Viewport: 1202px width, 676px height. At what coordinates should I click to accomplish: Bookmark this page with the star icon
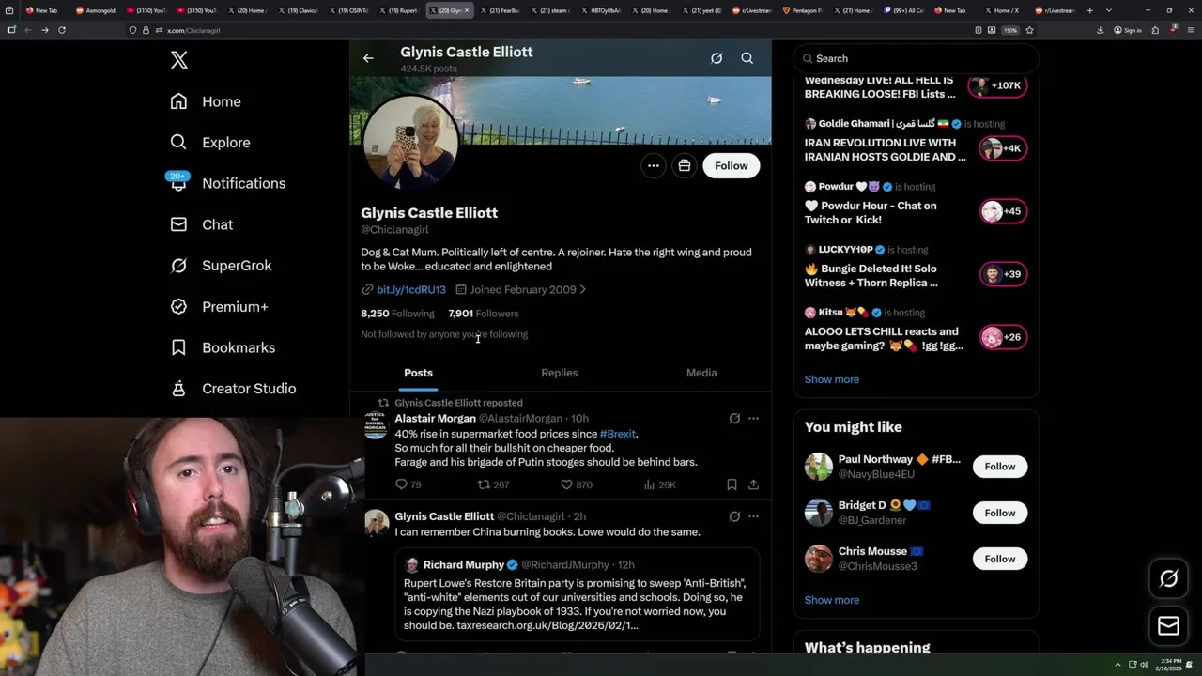(x=1029, y=30)
